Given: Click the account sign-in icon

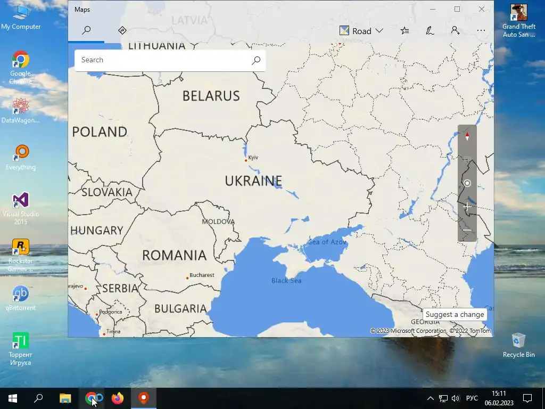Looking at the screenshot, I should [456, 31].
